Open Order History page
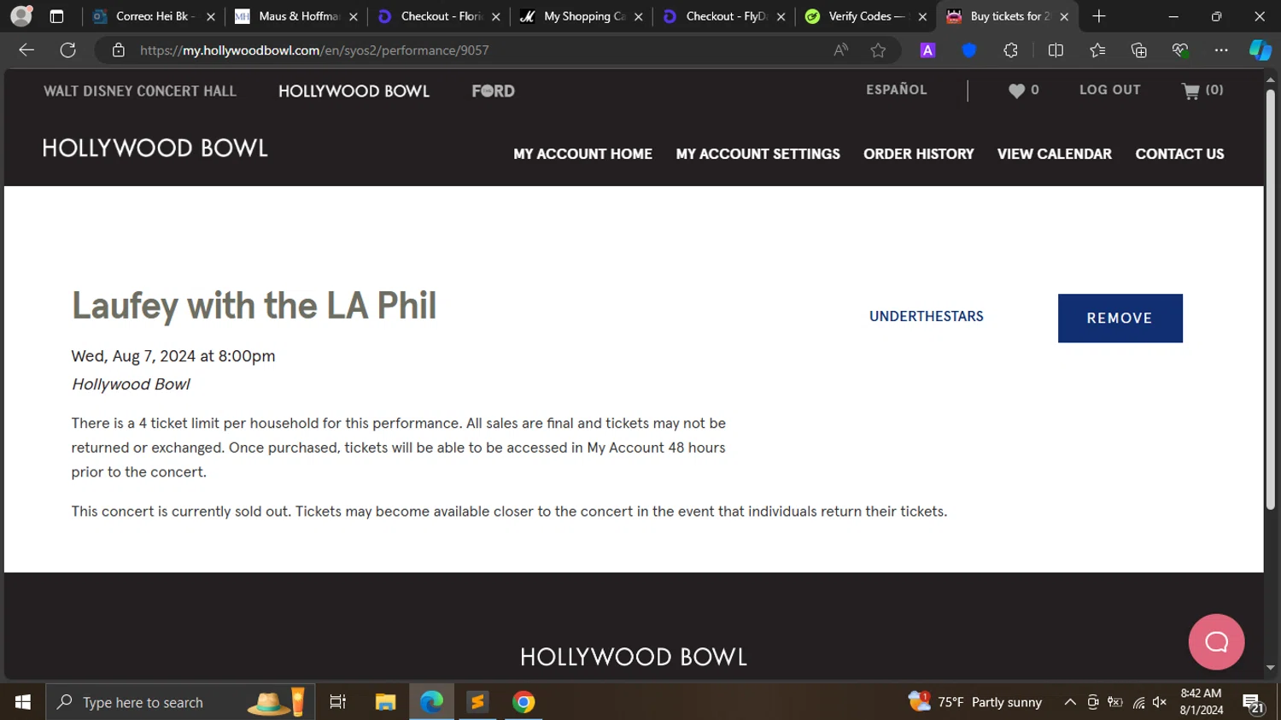 tap(918, 154)
